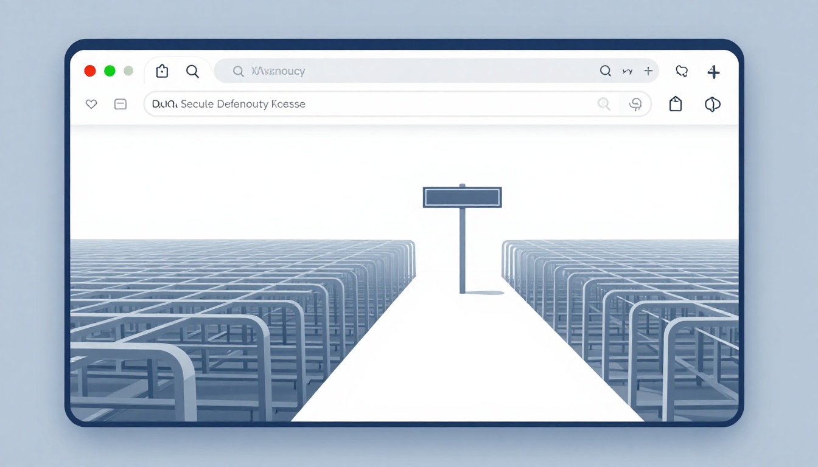
Task: Click the blank signpost above the pathway
Action: click(x=462, y=196)
